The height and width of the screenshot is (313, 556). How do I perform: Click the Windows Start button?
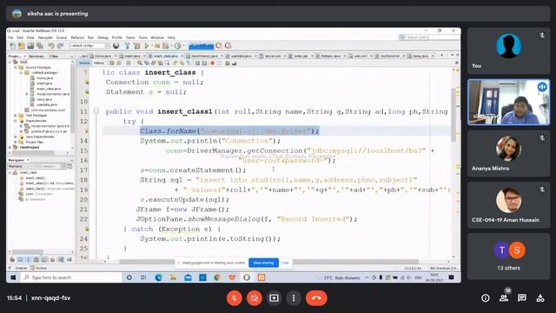coord(13,277)
